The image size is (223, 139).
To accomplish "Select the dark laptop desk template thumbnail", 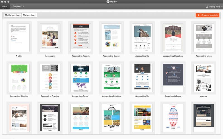I will [x=204, y=118].
